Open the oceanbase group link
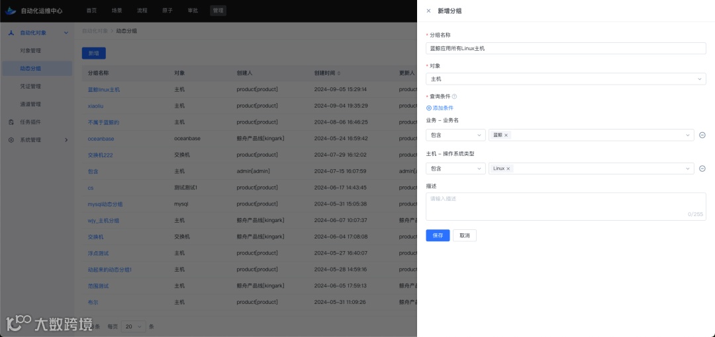 click(101, 139)
